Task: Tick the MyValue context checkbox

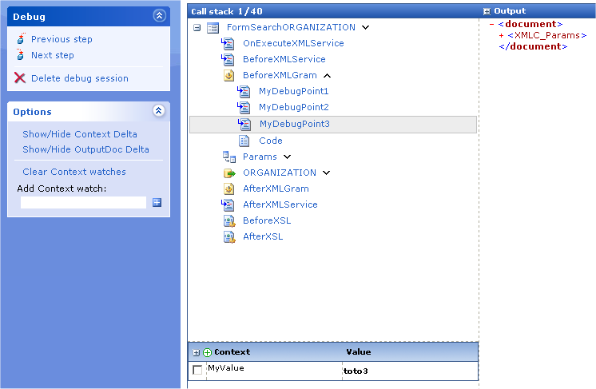Action: [x=197, y=370]
